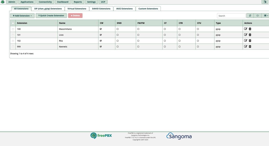
Task: Select the row checkbox for extension 999
Action: pos(13,47)
